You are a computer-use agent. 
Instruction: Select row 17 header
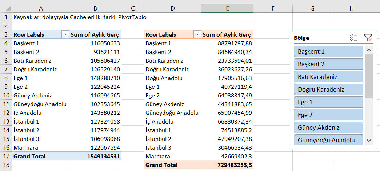[x=6, y=156]
